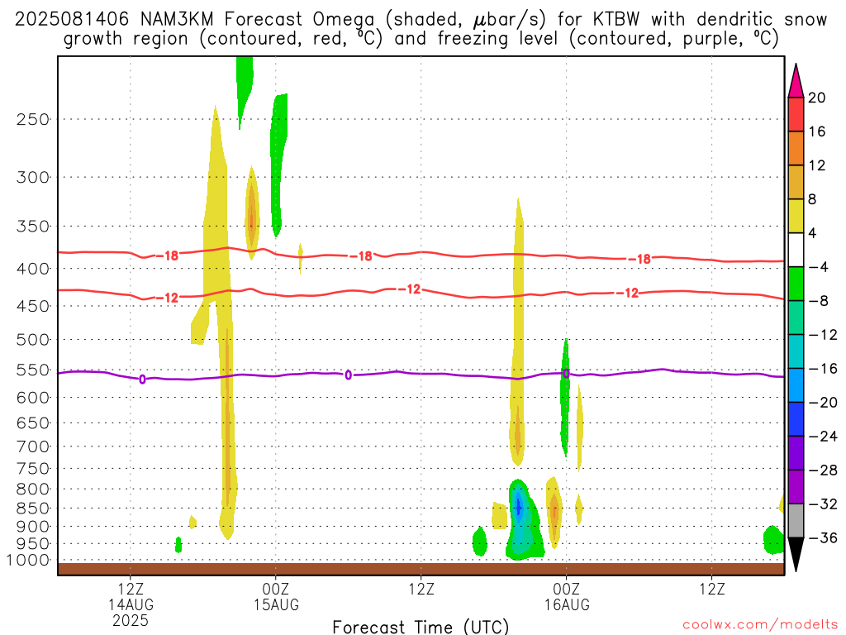Click the Forecast Time (UTC) axis title

pyautogui.click(x=421, y=627)
